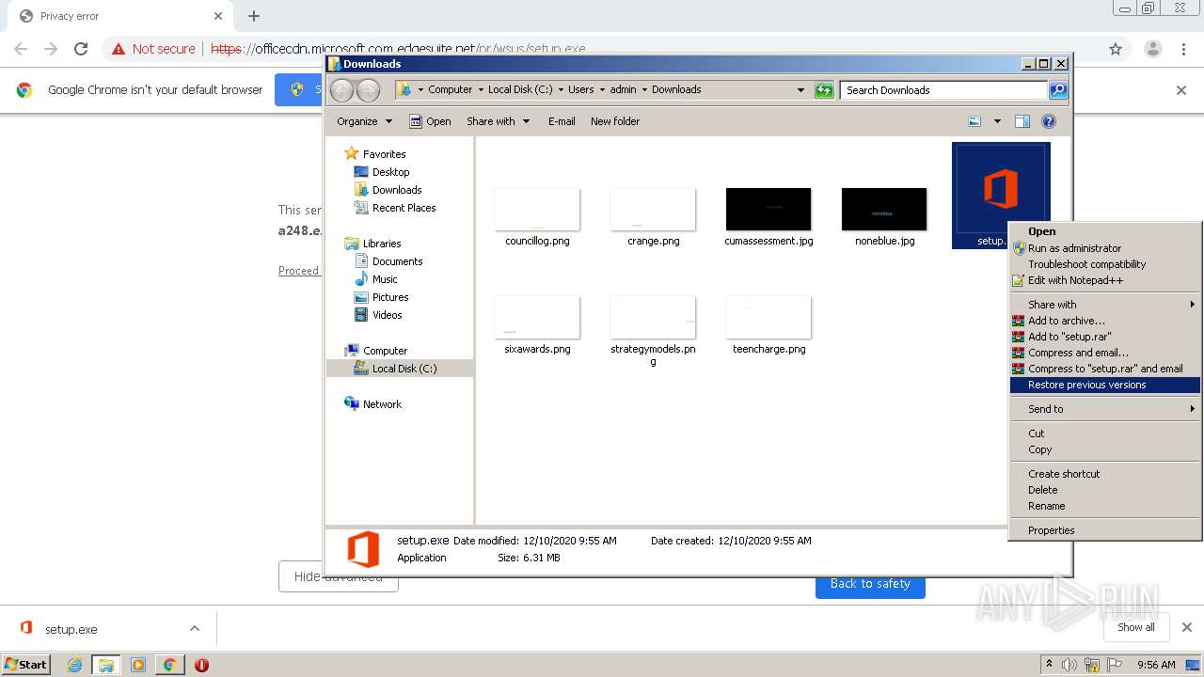Choose Add to "setup.rar"

point(1104,337)
